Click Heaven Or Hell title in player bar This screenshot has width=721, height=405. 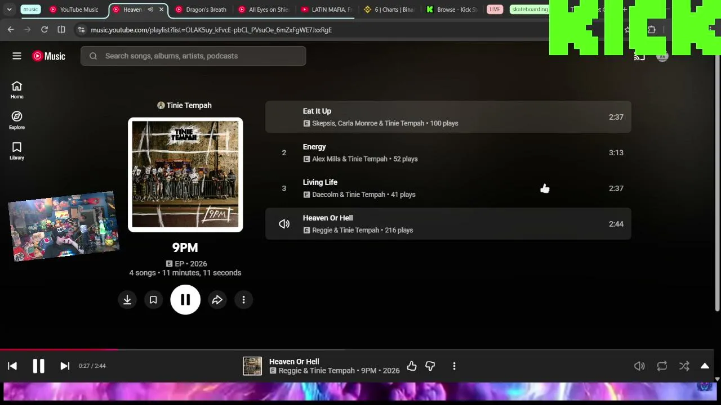click(x=294, y=362)
